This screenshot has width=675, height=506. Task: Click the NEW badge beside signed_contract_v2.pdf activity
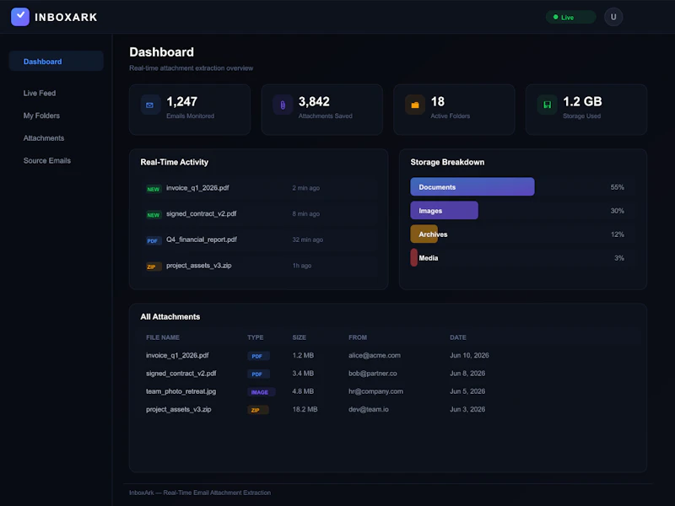point(154,215)
